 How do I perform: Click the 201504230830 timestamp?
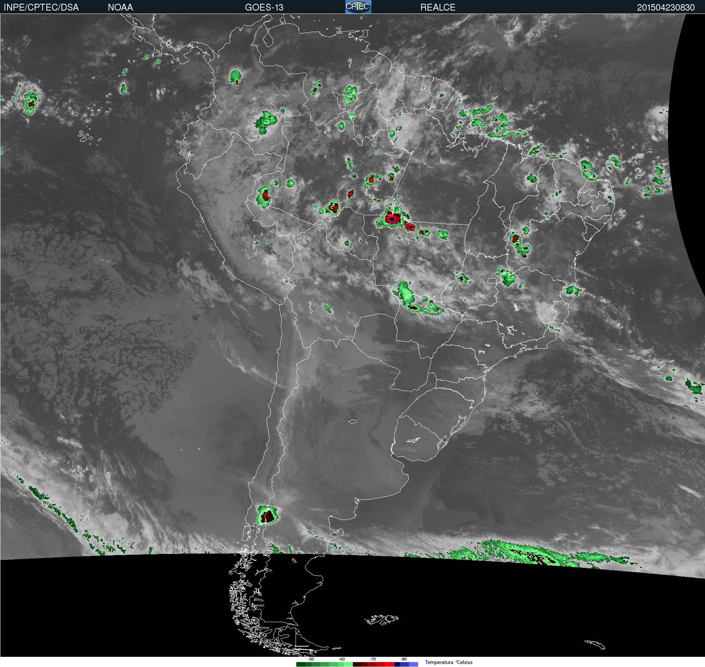(666, 8)
